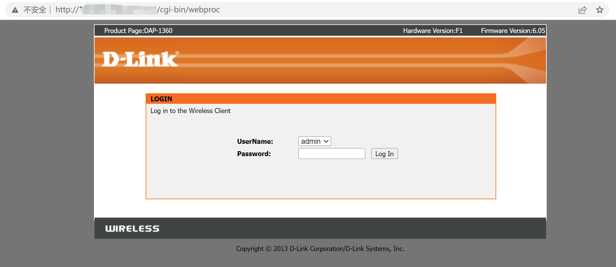Click "Log in to the Wireless Client" text
The width and height of the screenshot is (616, 267).
(x=190, y=111)
